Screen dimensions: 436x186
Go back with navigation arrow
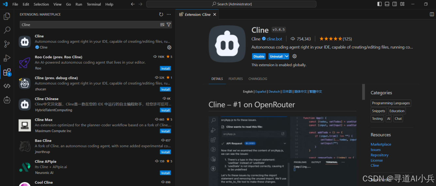(133, 4)
